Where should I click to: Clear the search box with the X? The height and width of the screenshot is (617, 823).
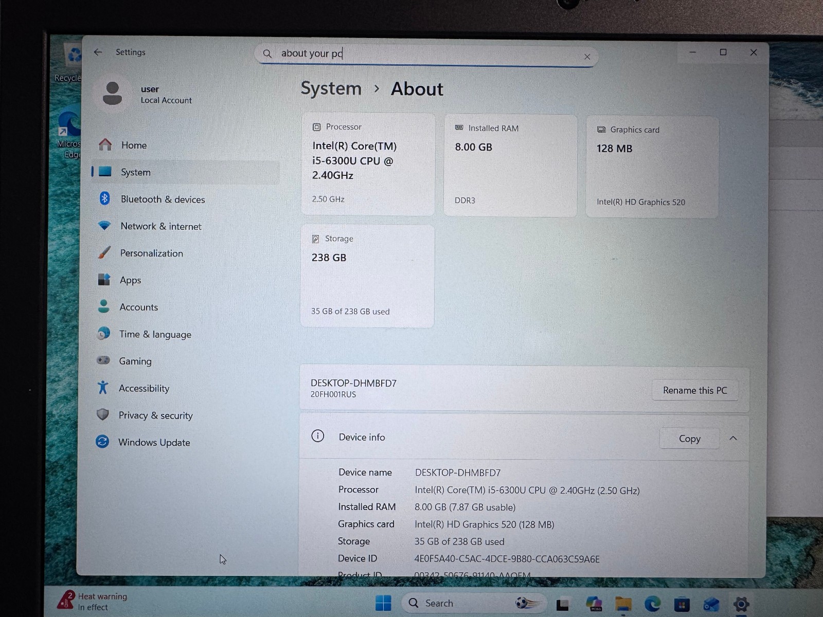pos(587,57)
